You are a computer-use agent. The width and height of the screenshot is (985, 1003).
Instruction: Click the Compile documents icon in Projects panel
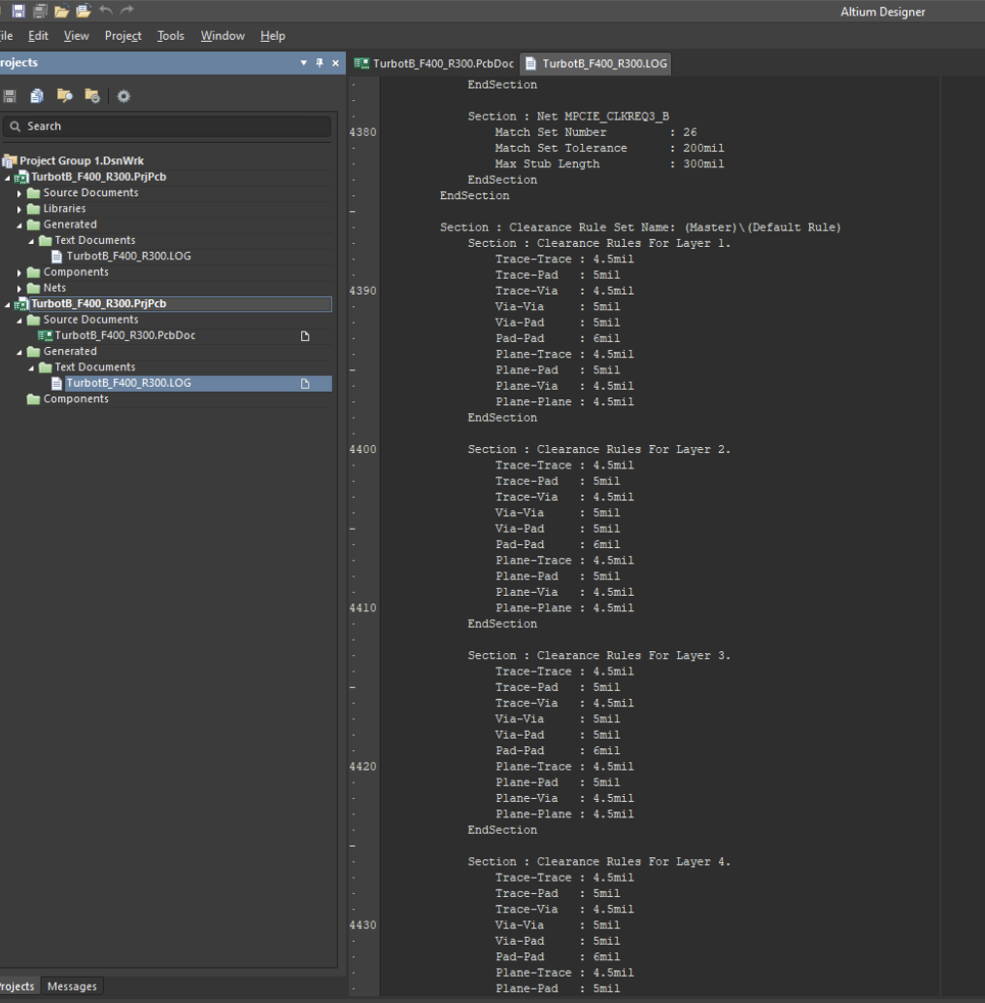click(37, 95)
